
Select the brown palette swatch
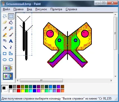click(63, 87)
